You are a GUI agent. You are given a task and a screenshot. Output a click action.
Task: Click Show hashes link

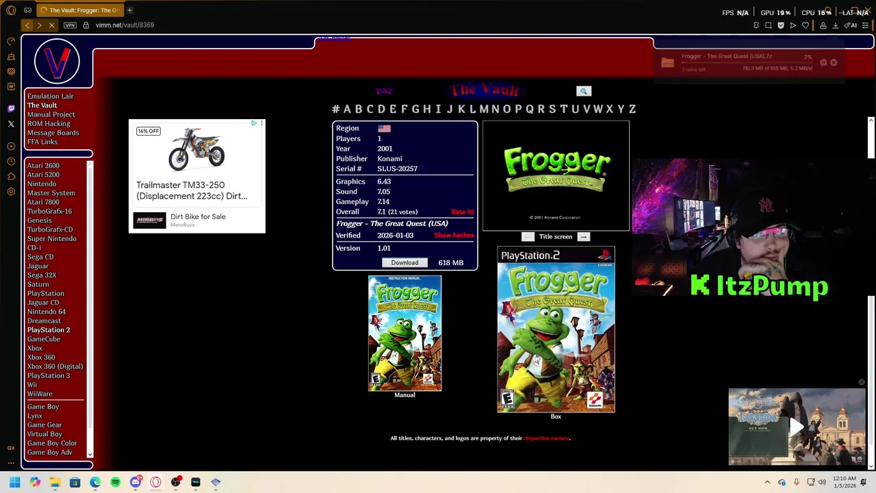click(x=454, y=236)
